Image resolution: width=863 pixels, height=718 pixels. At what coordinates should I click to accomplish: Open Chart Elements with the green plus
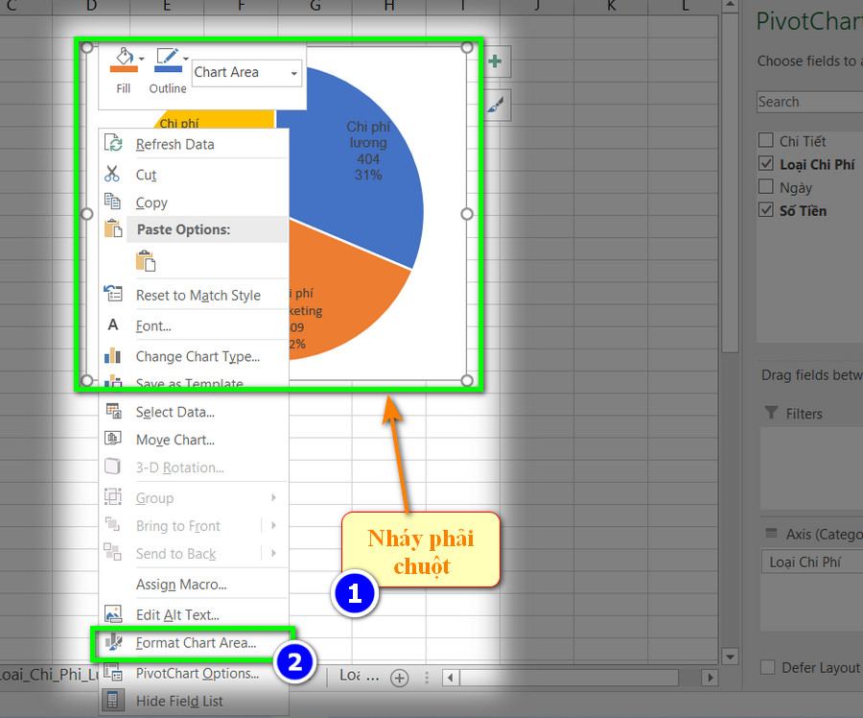point(495,61)
